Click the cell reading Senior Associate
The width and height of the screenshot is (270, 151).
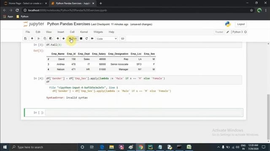coord(119,64)
